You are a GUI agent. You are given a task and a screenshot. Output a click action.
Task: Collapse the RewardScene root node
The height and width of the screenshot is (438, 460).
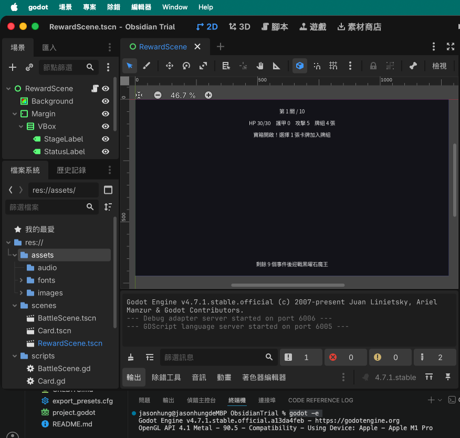(x=8, y=88)
